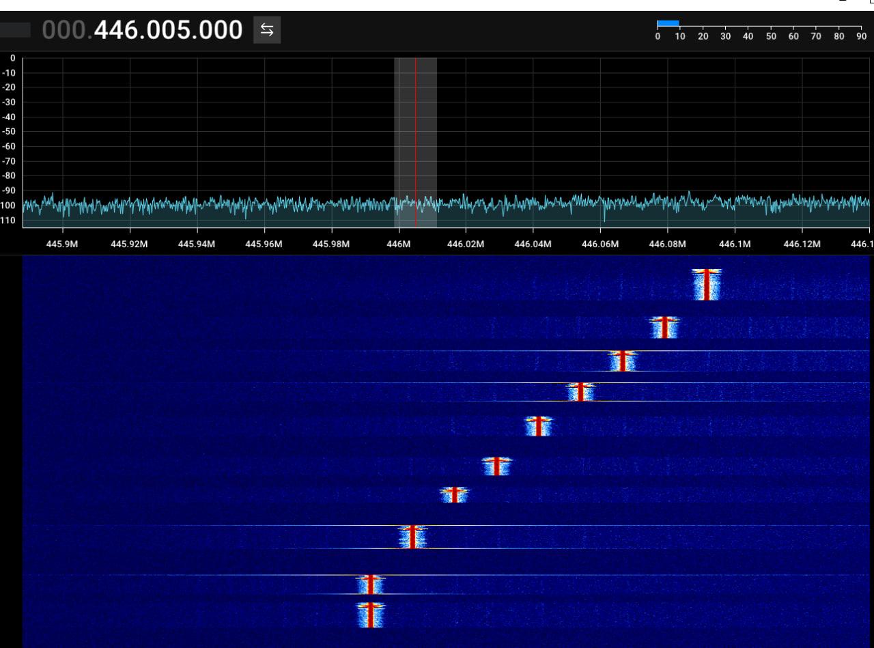Click the bottommost signal burst in the waterfall
The width and height of the screenshot is (874, 648).
[370, 615]
